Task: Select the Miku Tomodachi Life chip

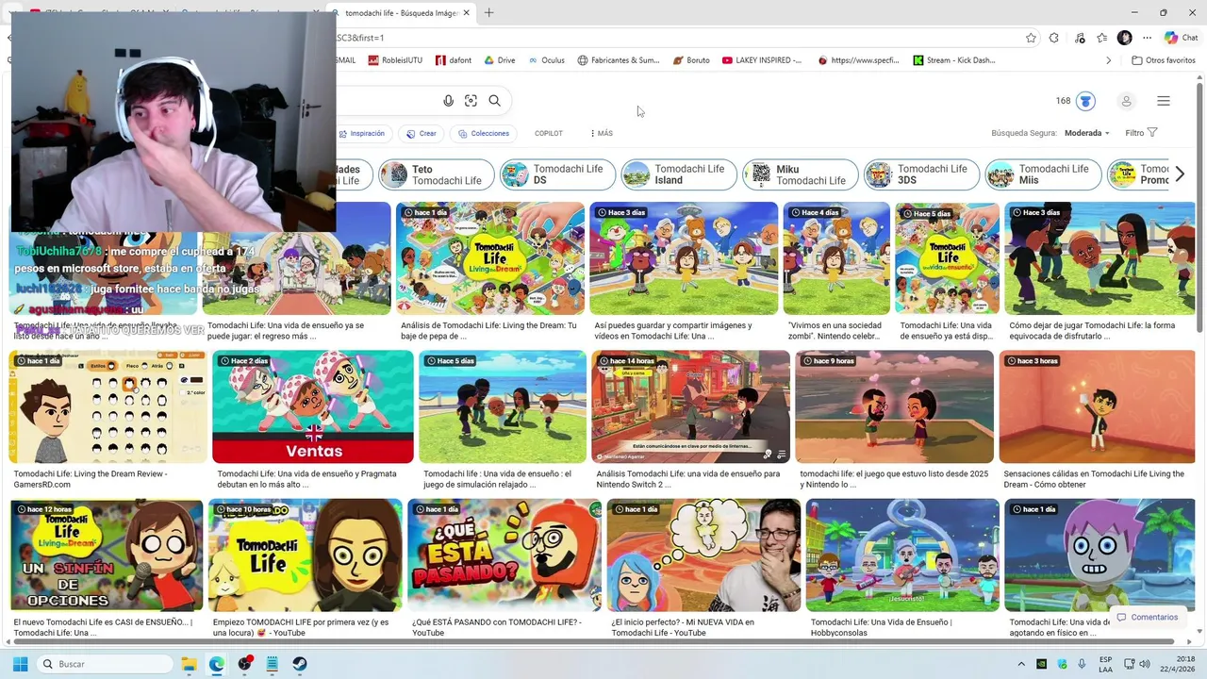Action: 801,174
